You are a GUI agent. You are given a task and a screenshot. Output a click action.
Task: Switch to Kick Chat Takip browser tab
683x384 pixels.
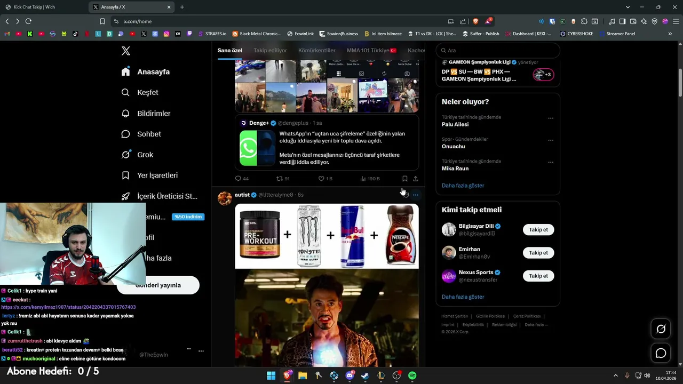[44, 7]
